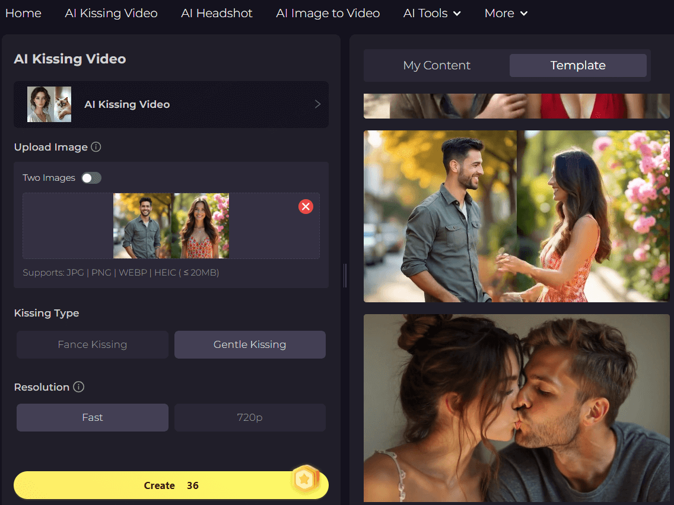Select the kissing couple template thumbnail
The height and width of the screenshot is (505, 674).
click(x=516, y=408)
